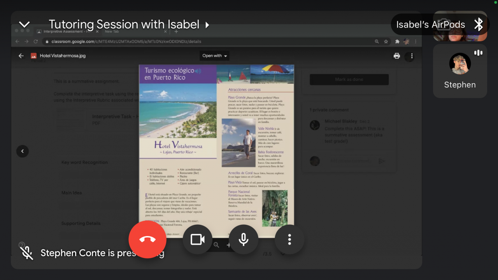Click the 'Stephen Conte is presenting' label

click(x=102, y=253)
